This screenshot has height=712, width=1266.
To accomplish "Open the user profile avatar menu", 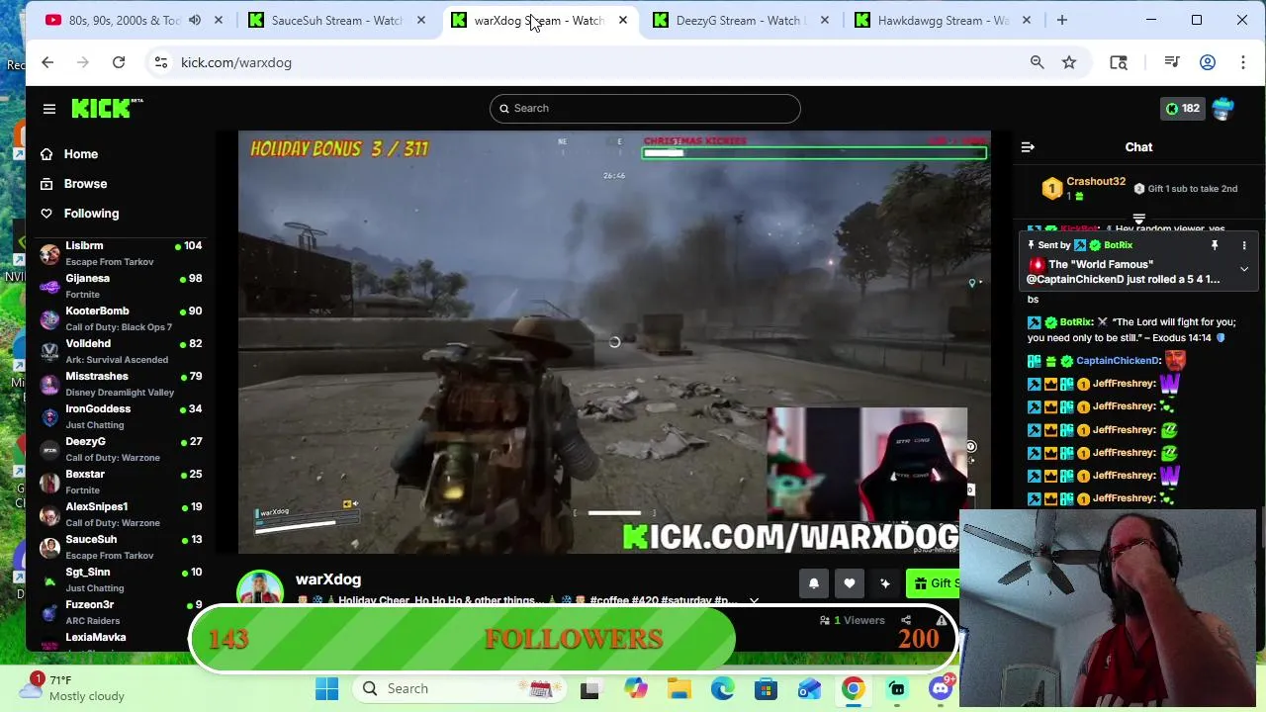I will click(1222, 109).
